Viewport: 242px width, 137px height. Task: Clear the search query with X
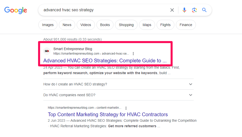[x=172, y=10]
